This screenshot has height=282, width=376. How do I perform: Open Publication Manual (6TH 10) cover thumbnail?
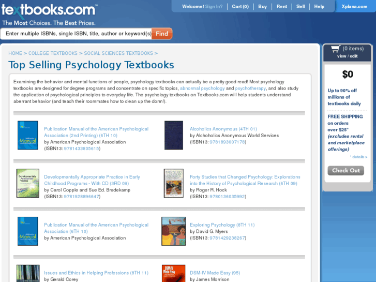[28, 231]
